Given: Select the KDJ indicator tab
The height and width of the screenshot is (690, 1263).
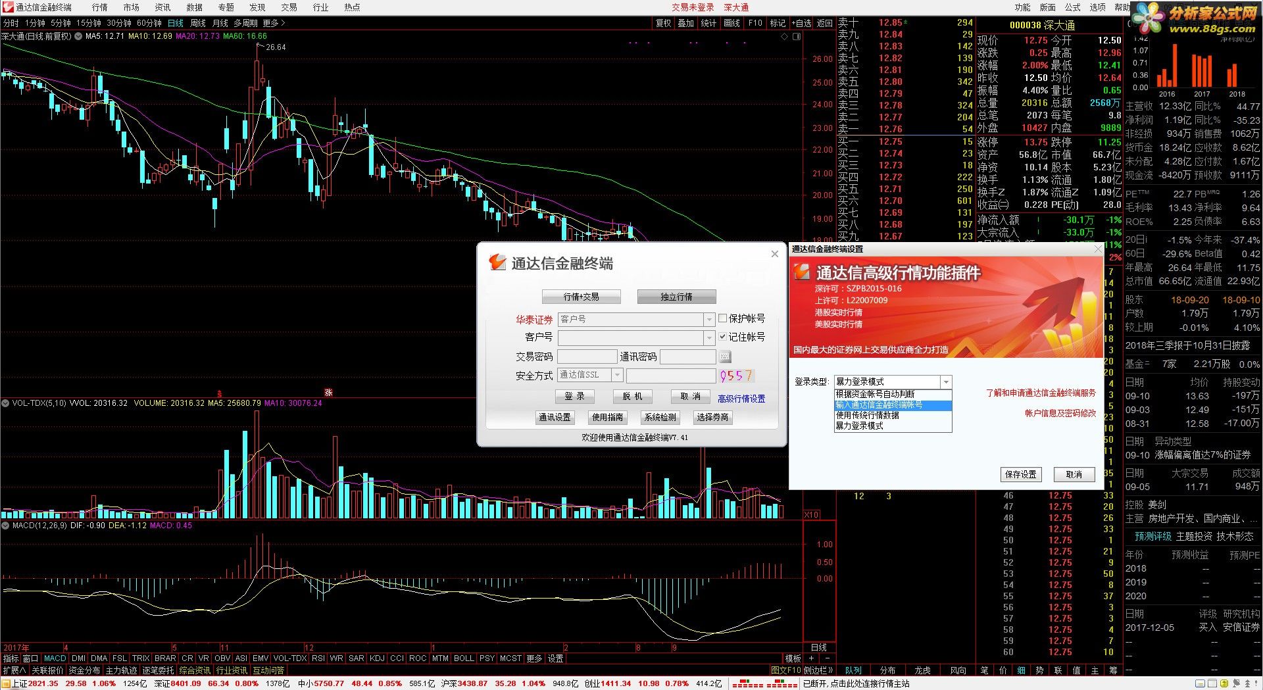Looking at the screenshot, I should tap(377, 658).
